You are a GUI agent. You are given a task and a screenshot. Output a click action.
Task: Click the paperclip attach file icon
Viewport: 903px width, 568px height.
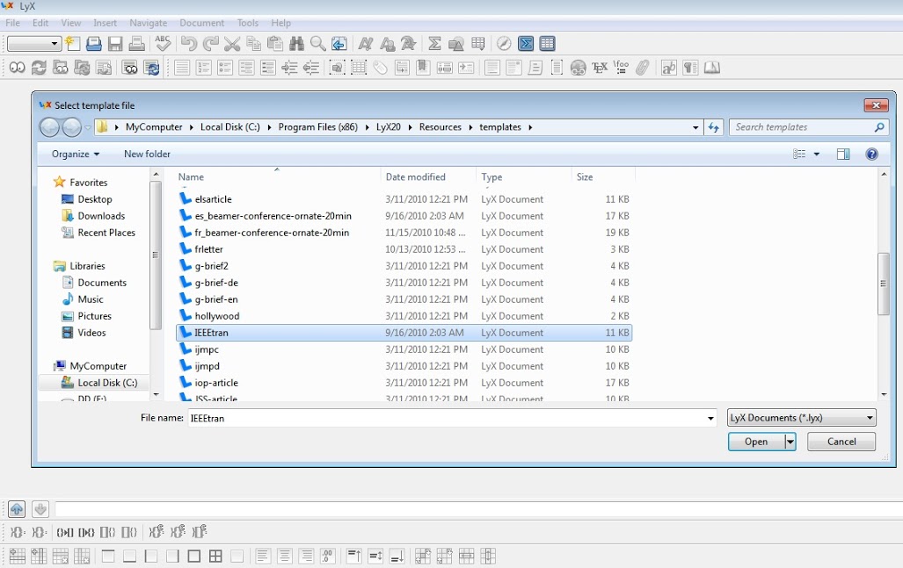(643, 68)
